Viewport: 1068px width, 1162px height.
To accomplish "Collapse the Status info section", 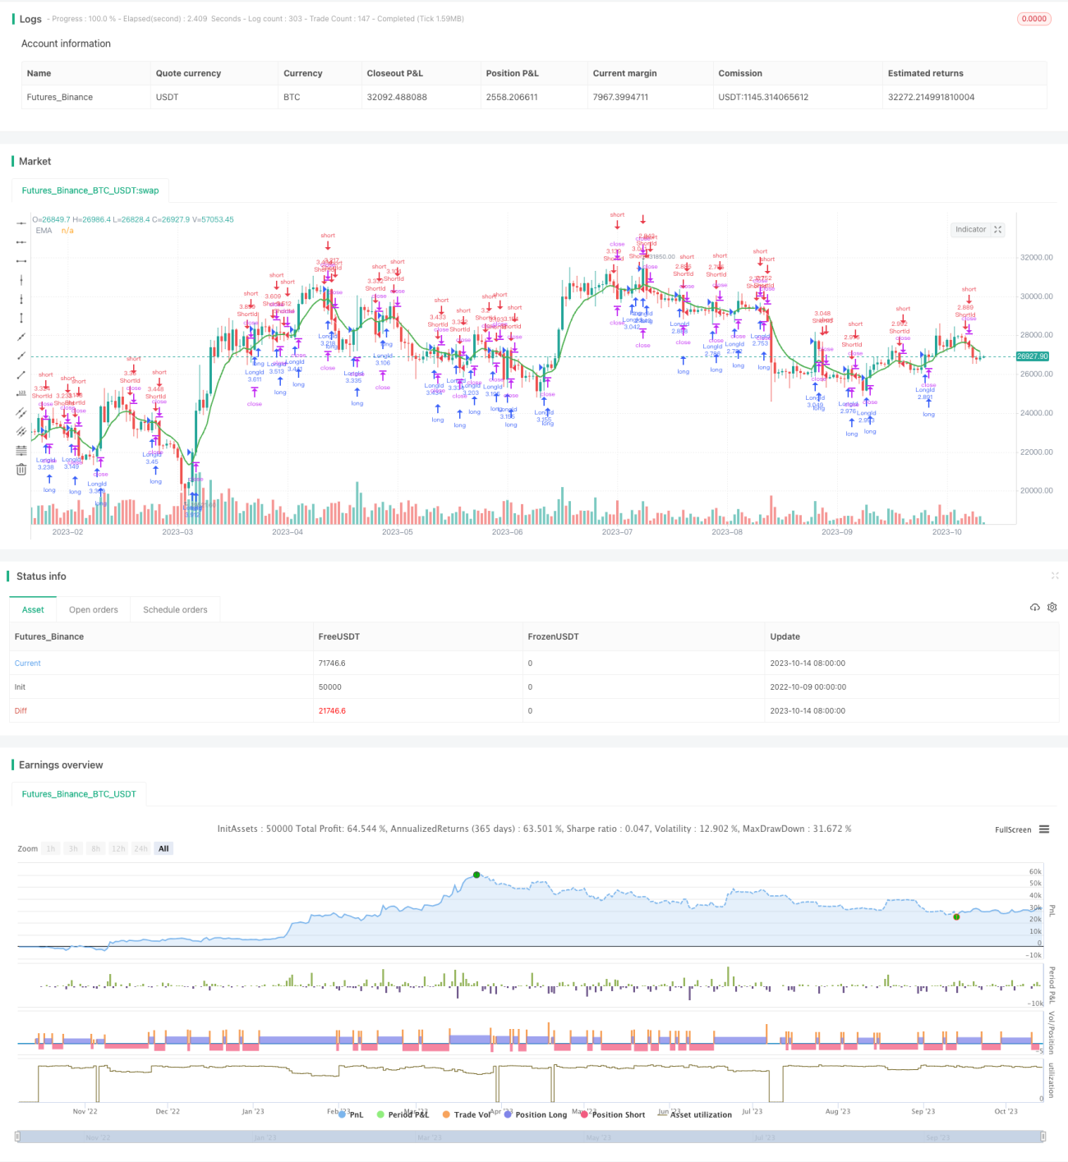I will click(x=1055, y=576).
